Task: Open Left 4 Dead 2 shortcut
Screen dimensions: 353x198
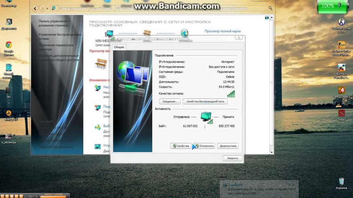Action: pyautogui.click(x=341, y=90)
